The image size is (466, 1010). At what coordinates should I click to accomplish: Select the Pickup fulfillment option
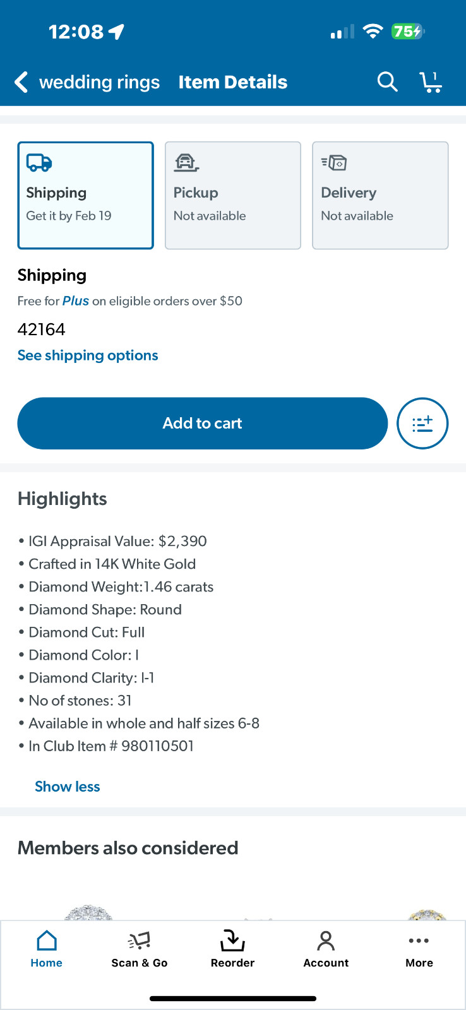click(x=232, y=196)
